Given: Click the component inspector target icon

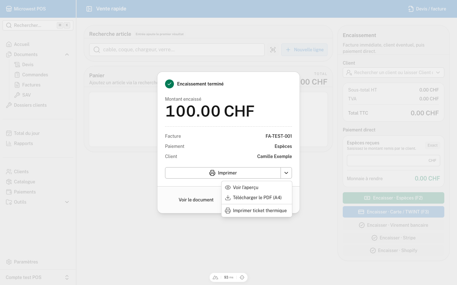Looking at the screenshot, I should [242, 277].
